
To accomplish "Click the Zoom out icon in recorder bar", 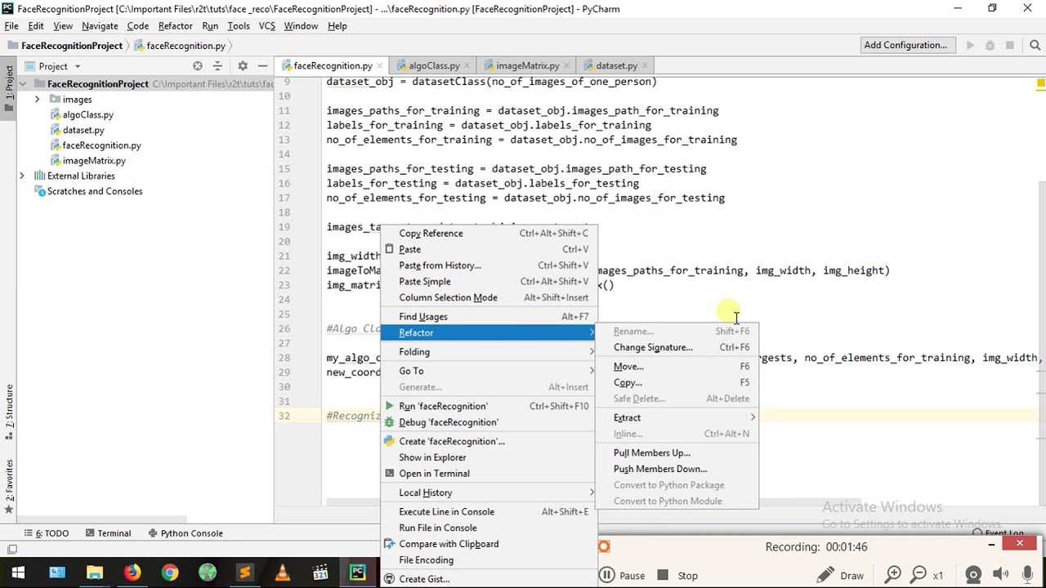I will [x=919, y=575].
